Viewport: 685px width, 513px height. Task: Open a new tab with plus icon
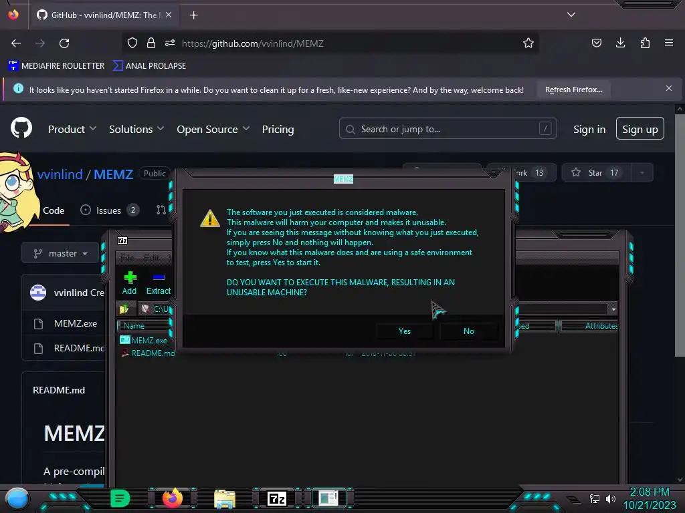[193, 15]
